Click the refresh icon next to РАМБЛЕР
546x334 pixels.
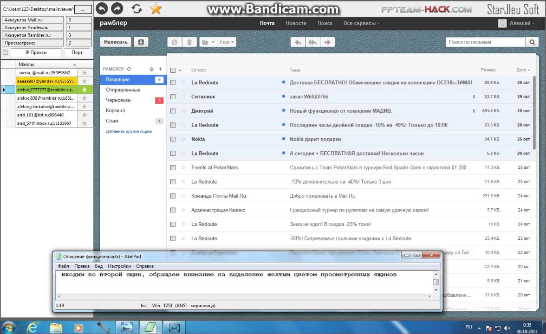tap(129, 69)
